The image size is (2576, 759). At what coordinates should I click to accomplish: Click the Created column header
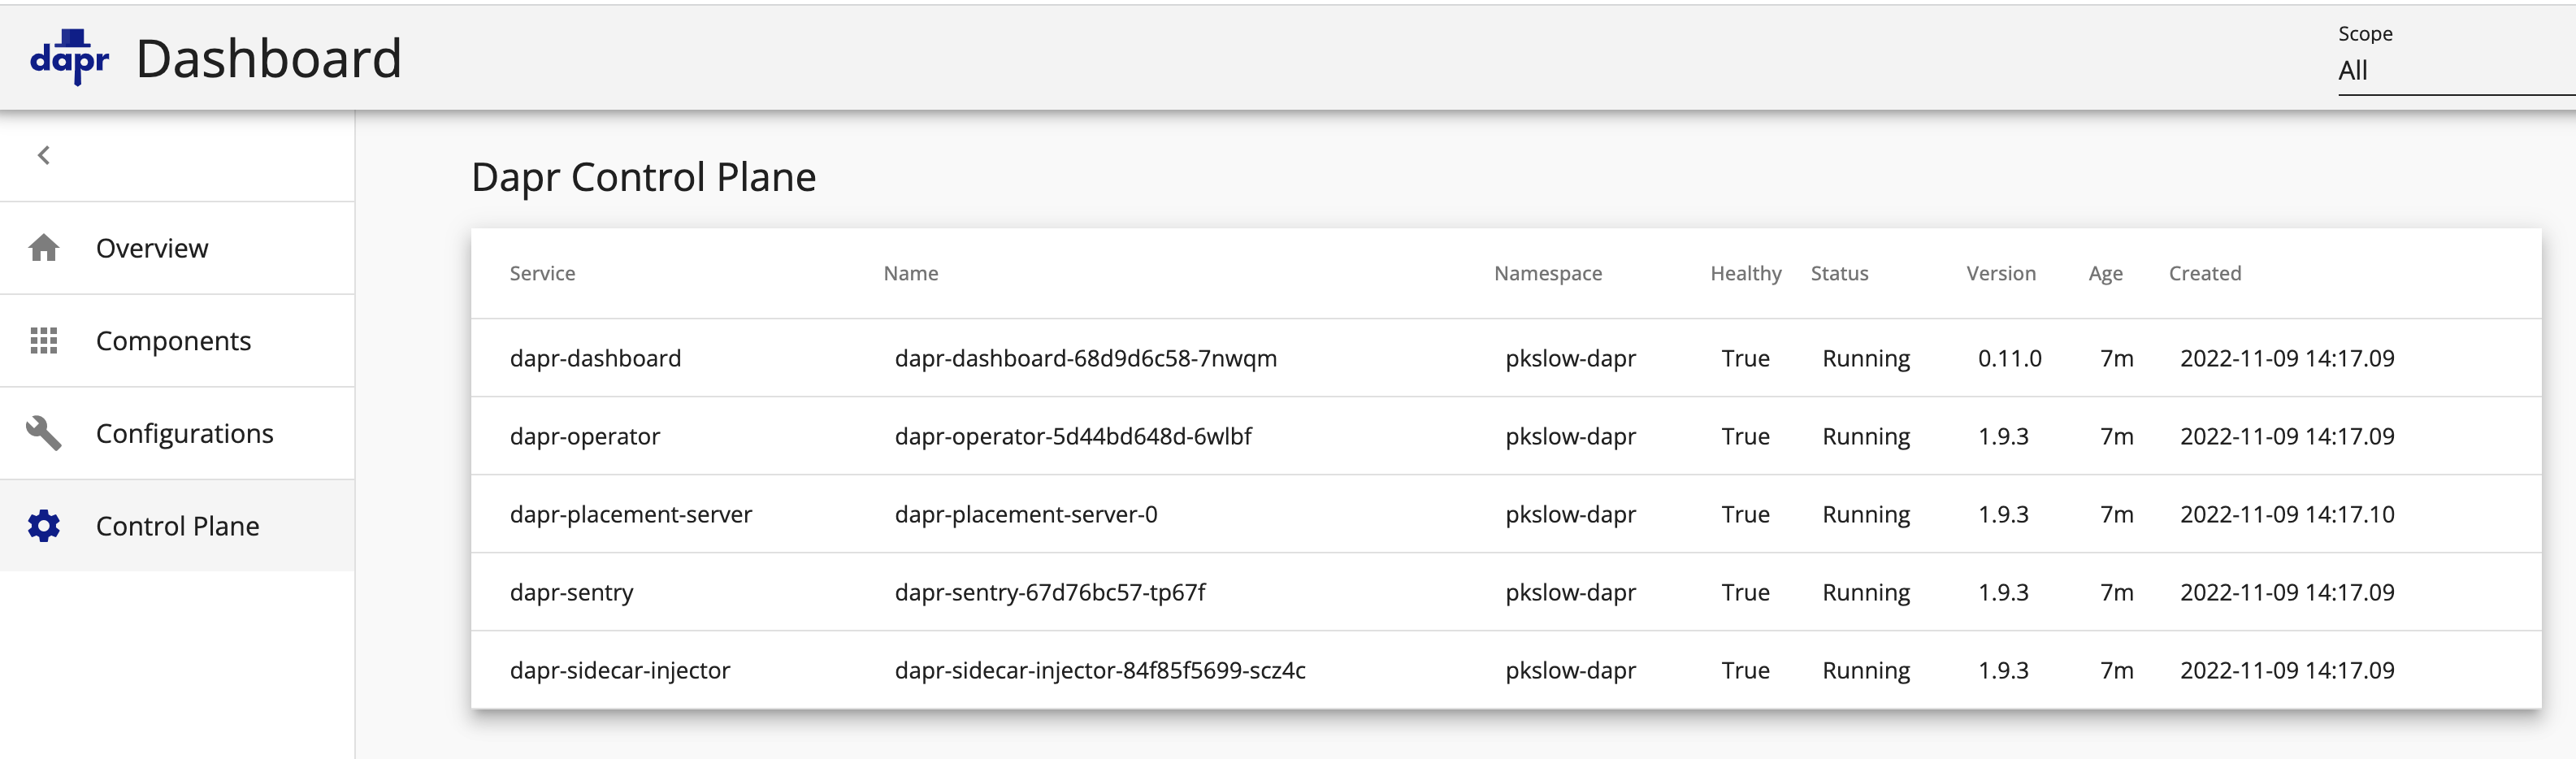[x=2204, y=273]
